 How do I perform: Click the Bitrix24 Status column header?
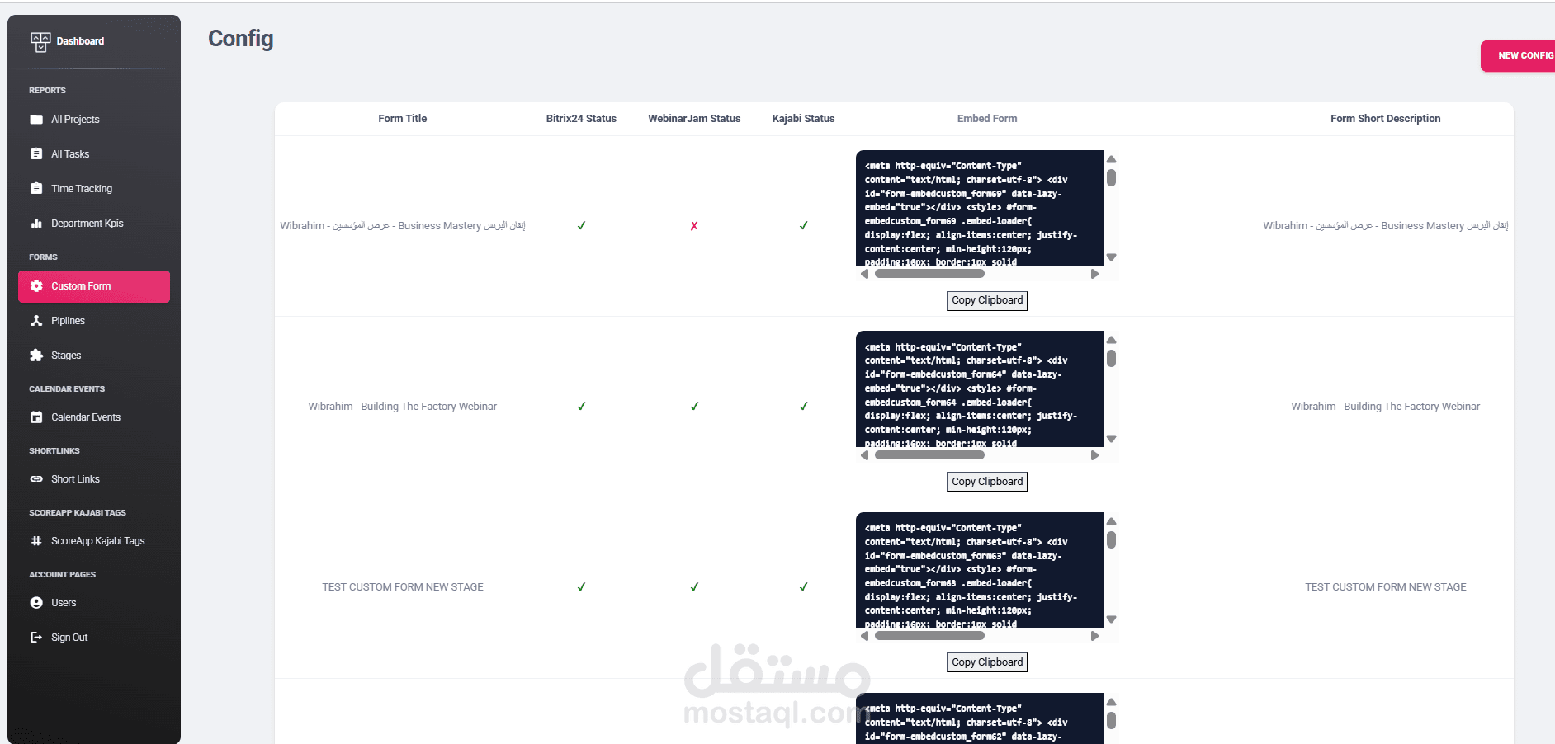[x=581, y=119]
